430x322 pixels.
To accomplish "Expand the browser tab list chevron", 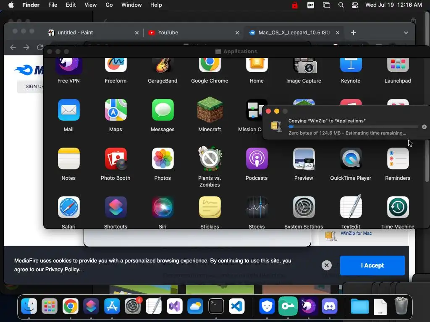I will [406, 33].
